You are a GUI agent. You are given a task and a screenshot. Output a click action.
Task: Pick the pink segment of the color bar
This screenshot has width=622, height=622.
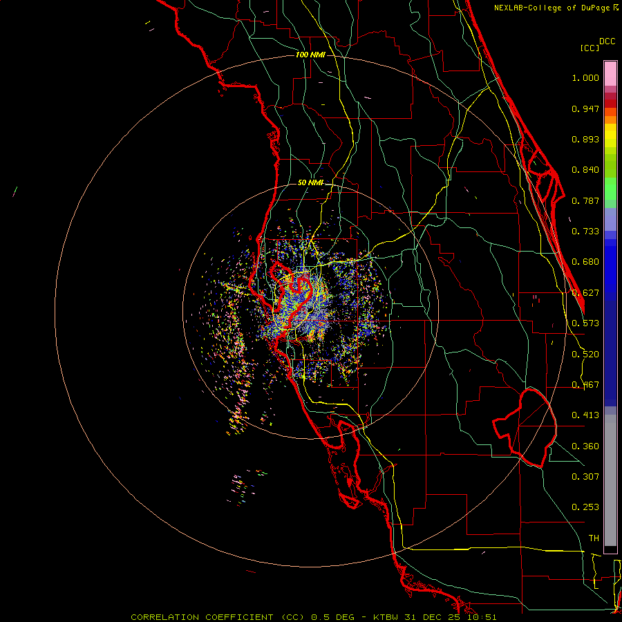610,73
